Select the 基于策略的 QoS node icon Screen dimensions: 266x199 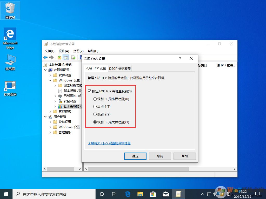point(60,106)
